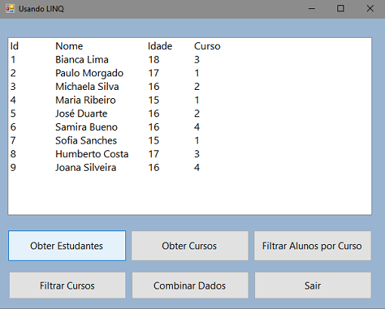Image resolution: width=385 pixels, height=309 pixels.
Task: Click the Usando LINQ app icon
Action: click(x=11, y=9)
